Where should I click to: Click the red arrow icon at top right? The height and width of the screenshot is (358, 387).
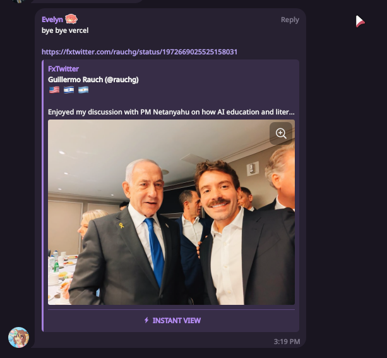point(360,22)
